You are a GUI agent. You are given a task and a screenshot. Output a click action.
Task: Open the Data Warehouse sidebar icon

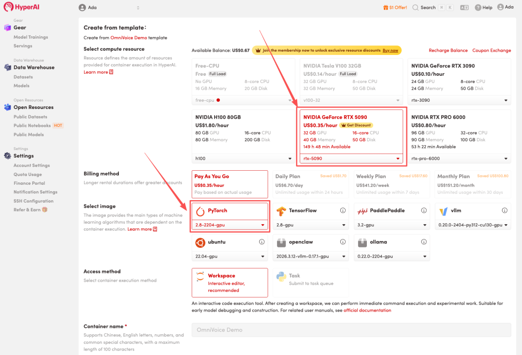(x=7, y=68)
